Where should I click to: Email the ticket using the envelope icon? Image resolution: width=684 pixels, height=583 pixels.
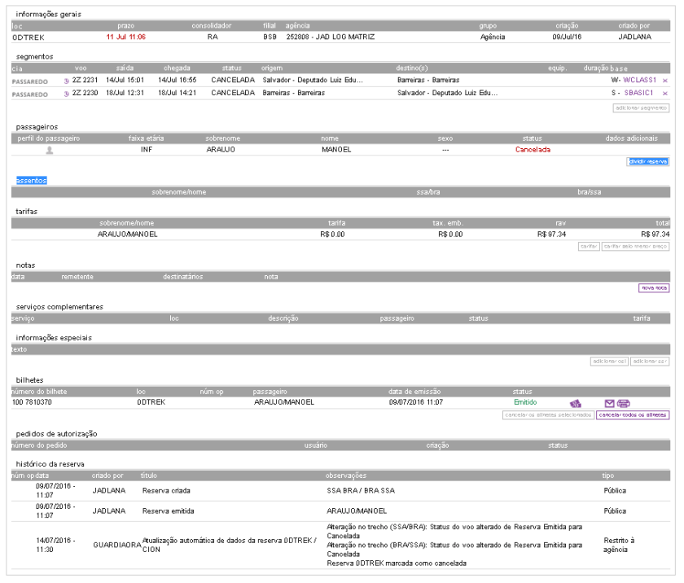(x=609, y=403)
